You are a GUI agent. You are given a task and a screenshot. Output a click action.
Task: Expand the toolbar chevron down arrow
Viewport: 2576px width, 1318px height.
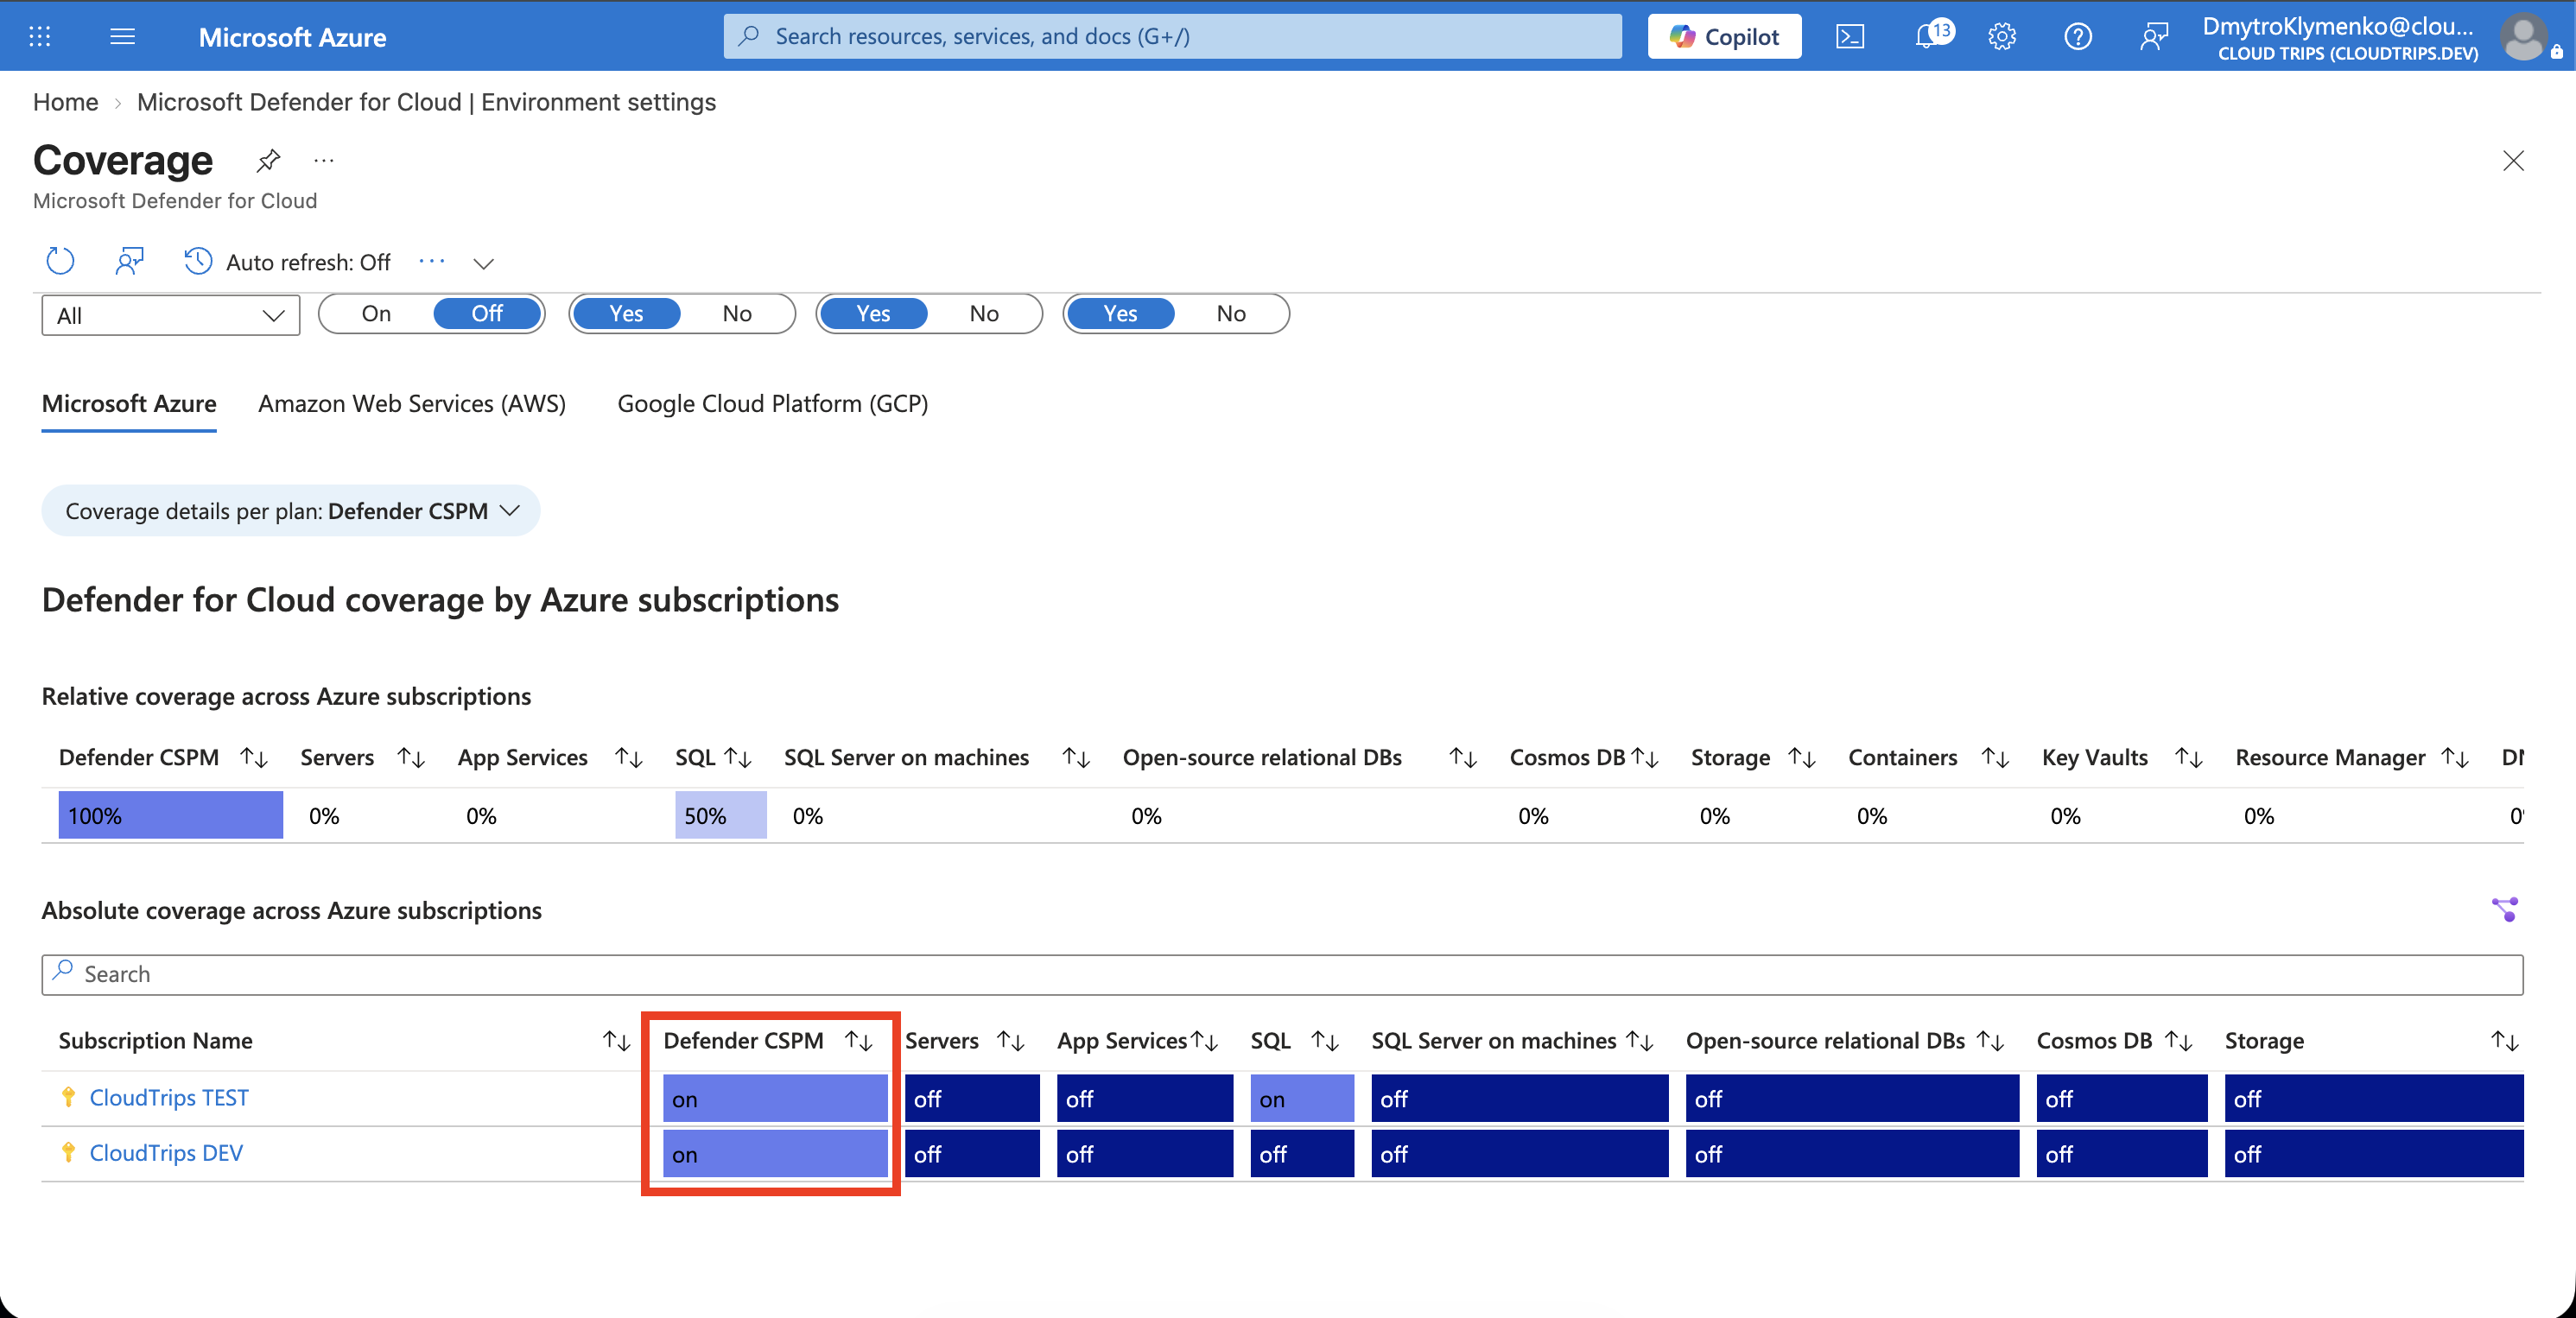(x=483, y=263)
